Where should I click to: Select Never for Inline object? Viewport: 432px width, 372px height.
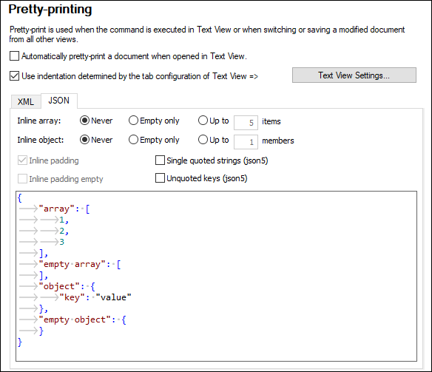(84, 140)
